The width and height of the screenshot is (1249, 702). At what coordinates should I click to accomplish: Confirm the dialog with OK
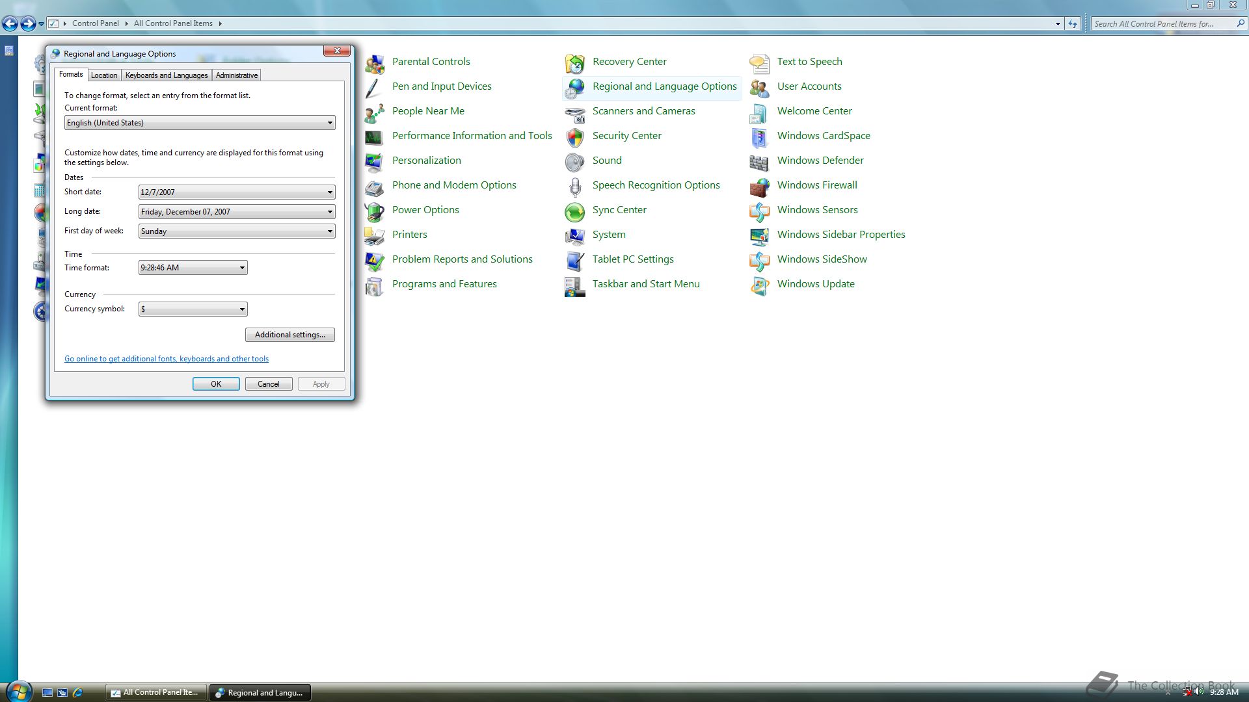pos(216,384)
